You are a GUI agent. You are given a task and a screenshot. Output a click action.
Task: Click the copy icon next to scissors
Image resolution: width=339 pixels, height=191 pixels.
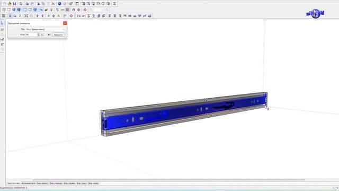(43, 4)
